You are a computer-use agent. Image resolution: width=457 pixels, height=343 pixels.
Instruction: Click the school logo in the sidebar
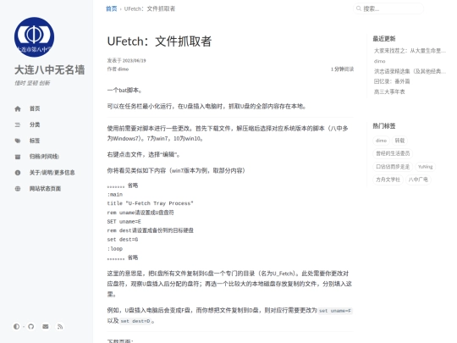(x=34, y=37)
